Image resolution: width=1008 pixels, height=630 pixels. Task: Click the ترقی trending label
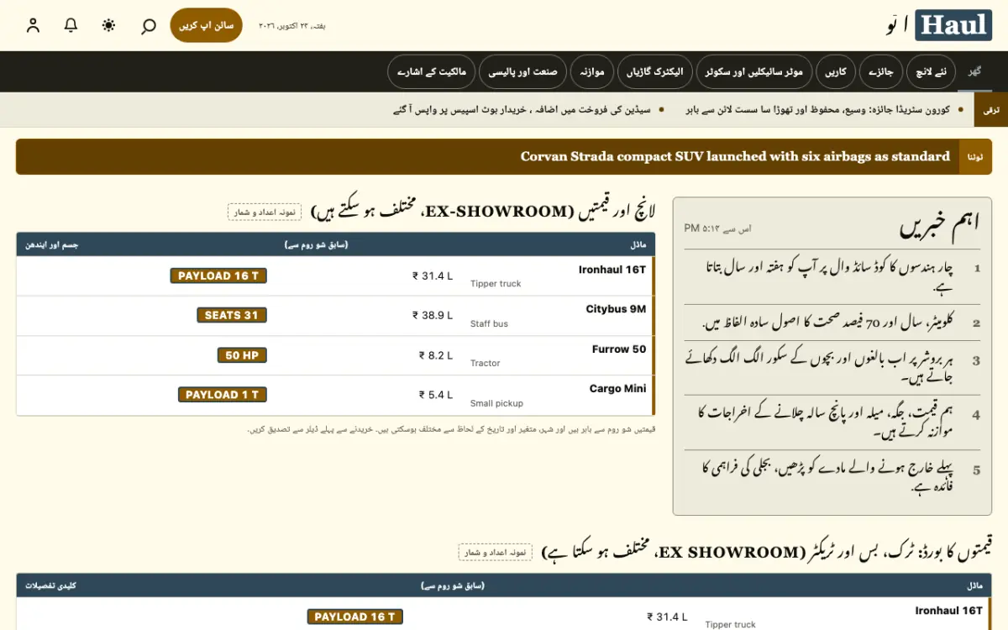click(x=991, y=110)
